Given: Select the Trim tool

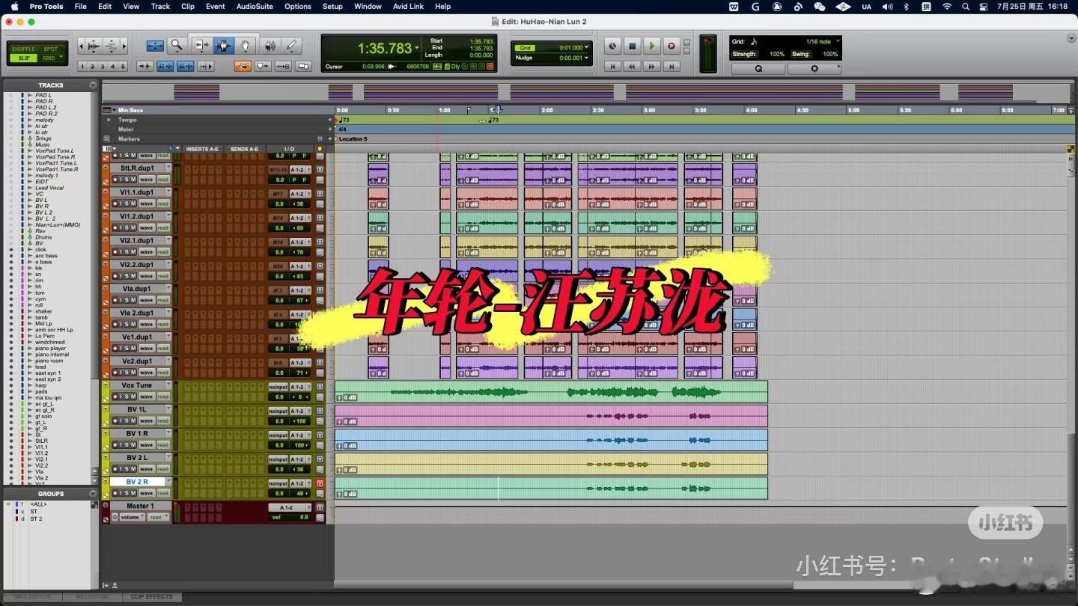Looking at the screenshot, I should coord(202,46).
